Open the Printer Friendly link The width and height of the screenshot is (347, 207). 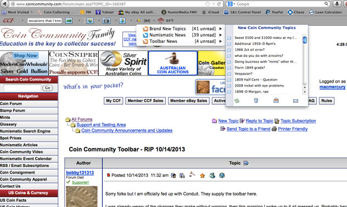[293, 129]
